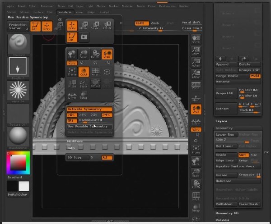Click the Extract button
The image size is (271, 224).
pyautogui.click(x=226, y=109)
